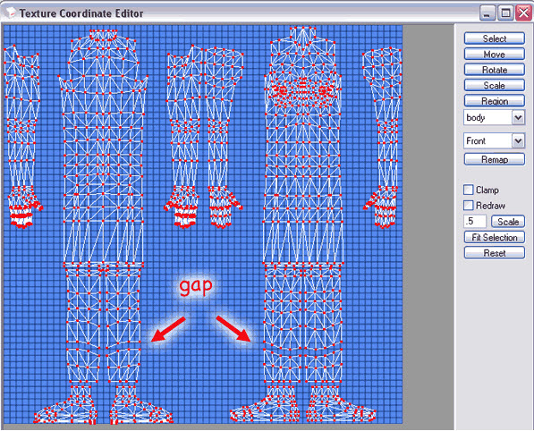Select the Region button
Image resolution: width=534 pixels, height=431 pixels.
(x=494, y=101)
